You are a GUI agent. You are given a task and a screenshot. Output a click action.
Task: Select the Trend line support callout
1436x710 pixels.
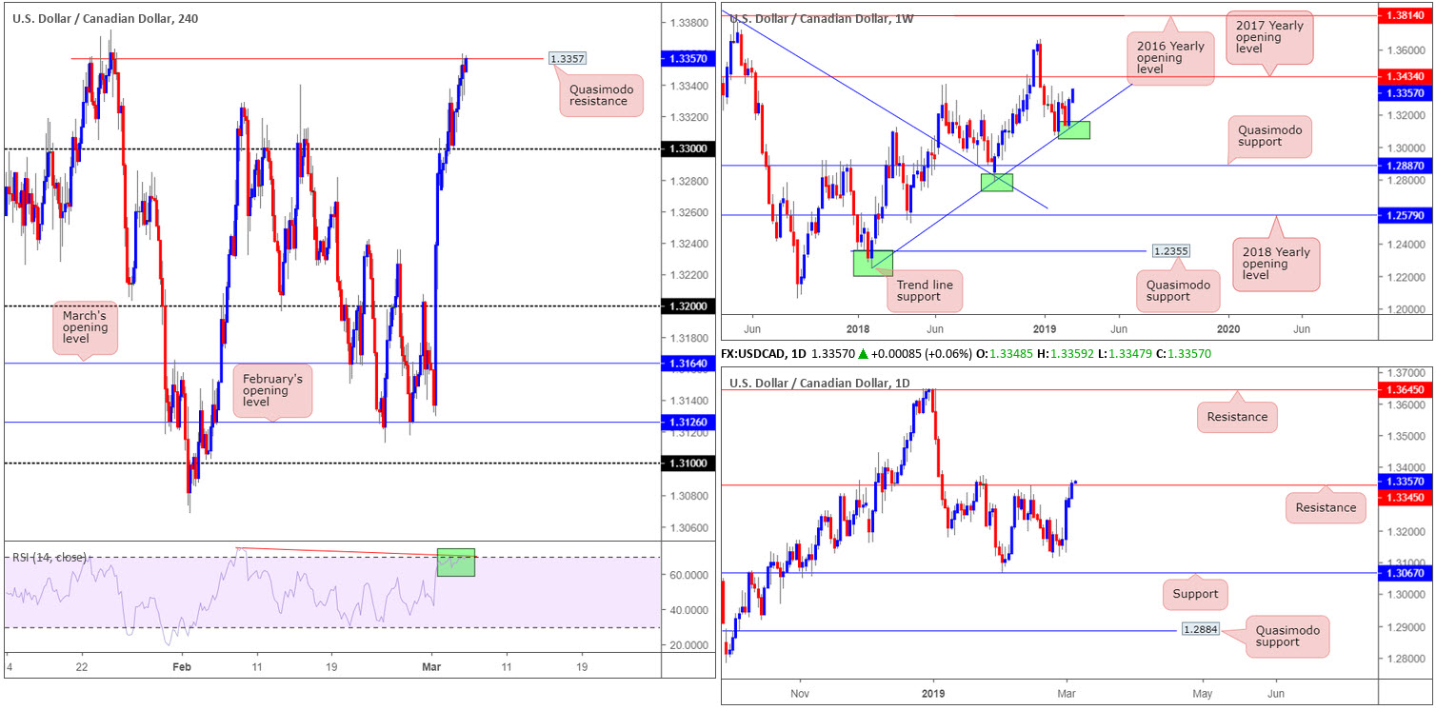[x=925, y=290]
